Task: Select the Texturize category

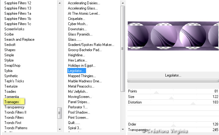Action: [11, 86]
